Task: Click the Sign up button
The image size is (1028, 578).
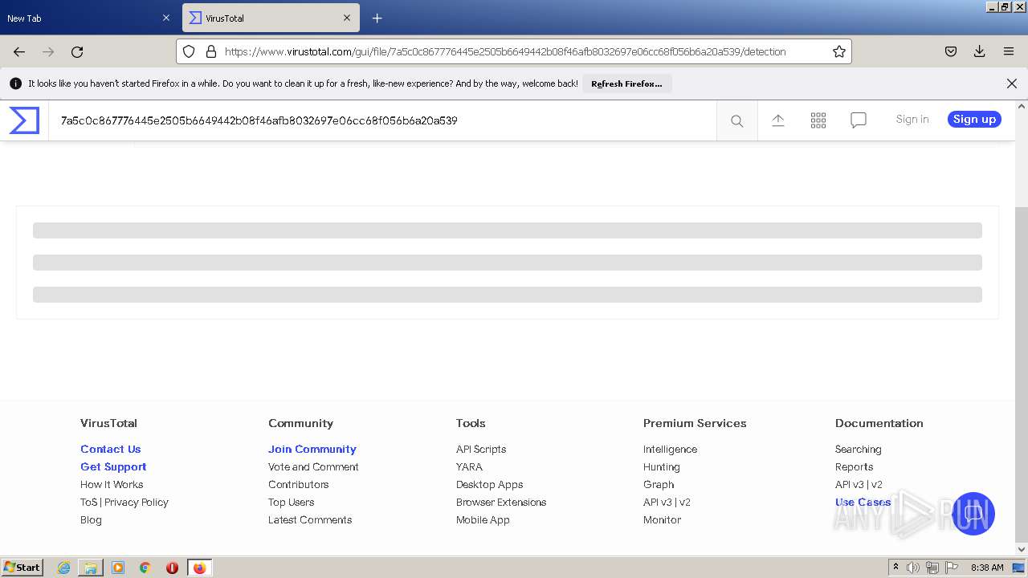Action: [974, 119]
